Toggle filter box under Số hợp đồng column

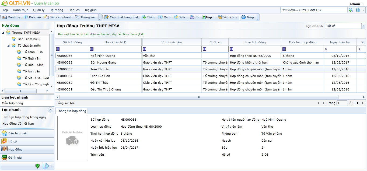(58, 49)
